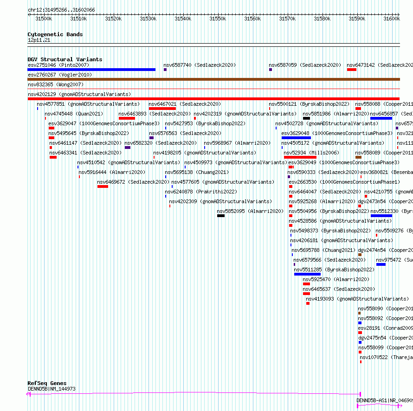Click nsv5916444 (Almarri2020) label
This screenshot has height=411, width=413.
click(x=112, y=172)
